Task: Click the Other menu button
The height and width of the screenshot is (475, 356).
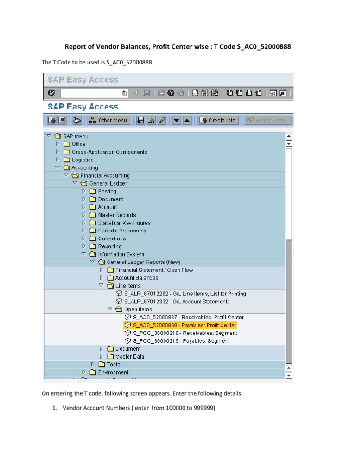Action: point(108,121)
